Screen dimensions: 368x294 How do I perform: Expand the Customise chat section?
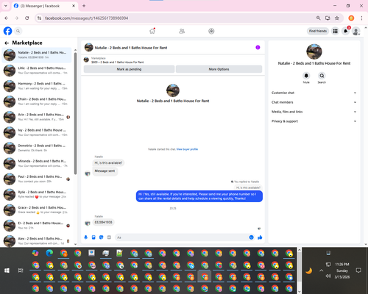pos(314,93)
